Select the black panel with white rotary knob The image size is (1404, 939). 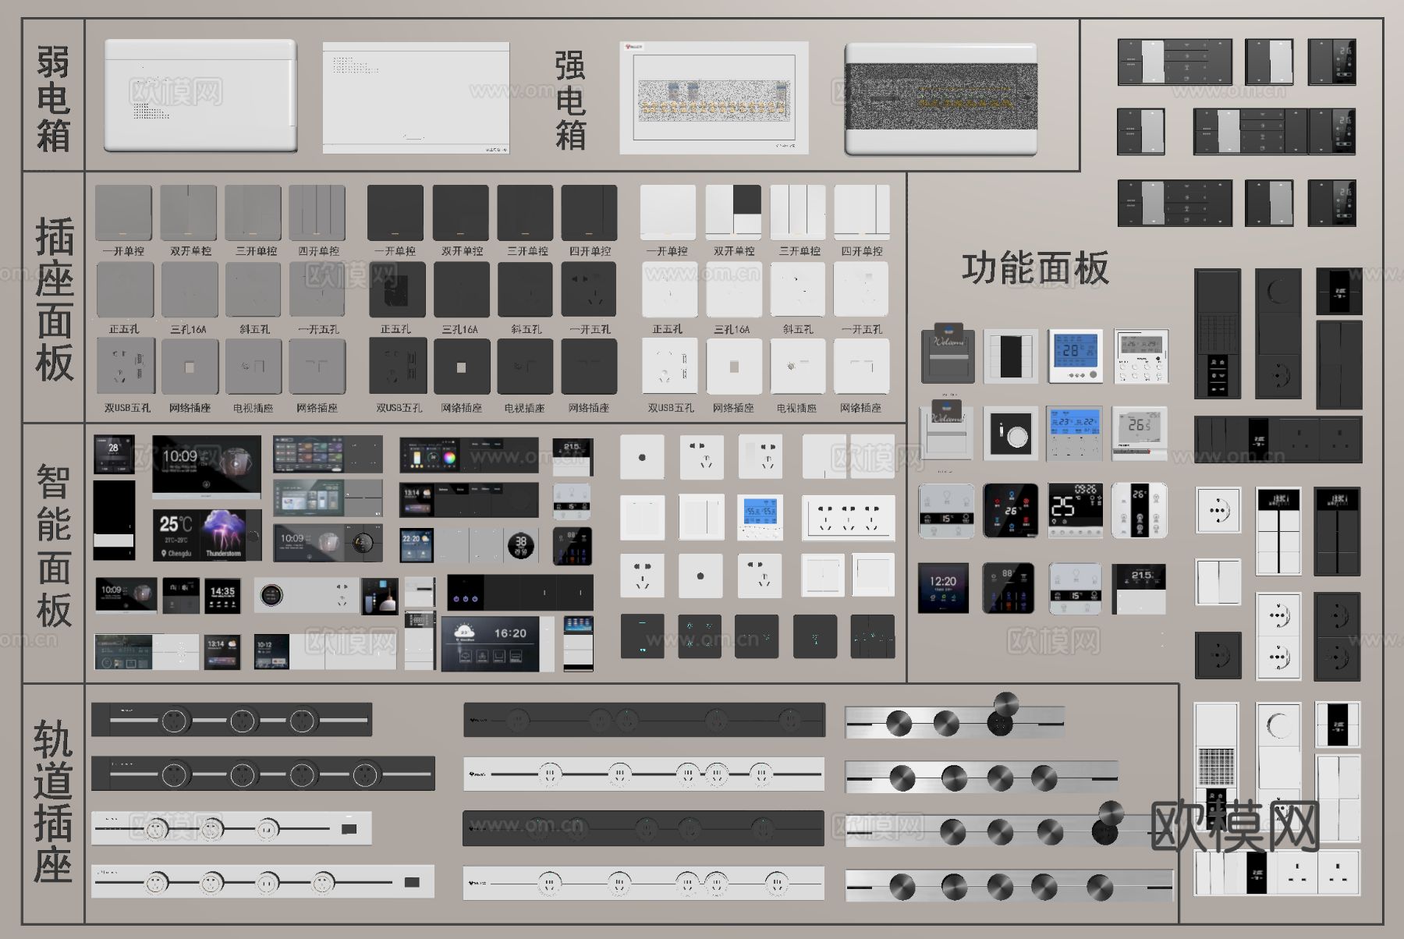1011,432
